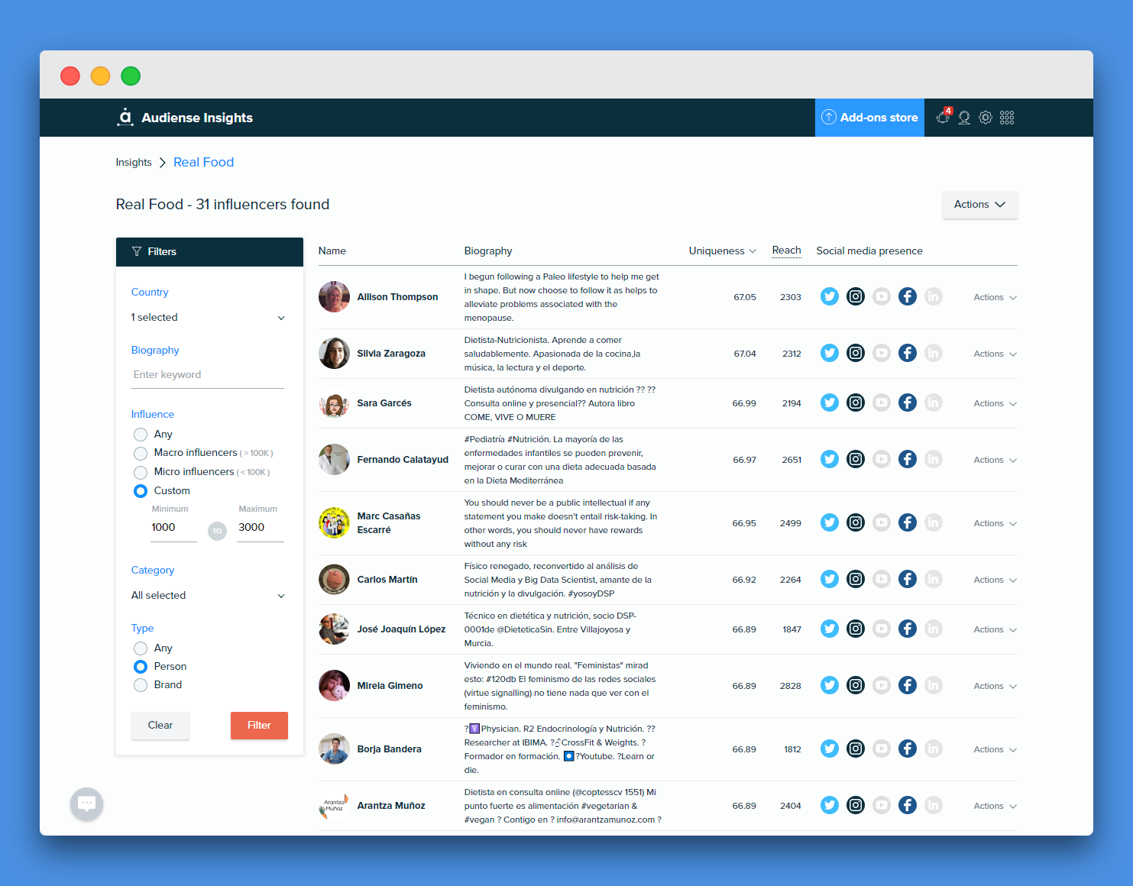Screen dimensions: 1133x886
Task: Open Silvia Zaragoza's name link
Action: coord(391,354)
